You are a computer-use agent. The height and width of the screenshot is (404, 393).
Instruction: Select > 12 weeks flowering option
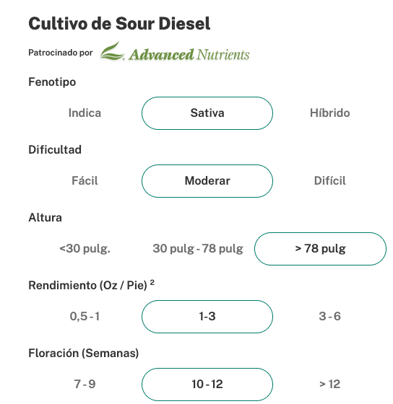[329, 384]
